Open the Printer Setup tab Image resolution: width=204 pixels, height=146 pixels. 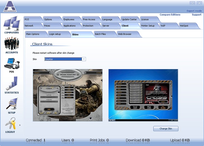click(149, 26)
